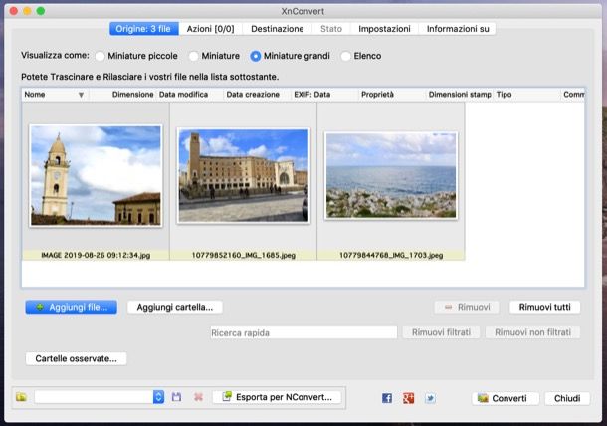This screenshot has height=426, width=607.
Task: Click the EXIF: Data column header
Action: tap(324, 95)
